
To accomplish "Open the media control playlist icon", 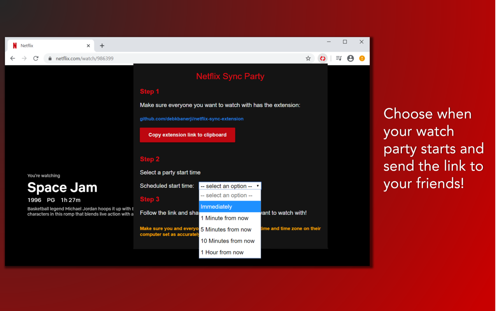I will click(339, 58).
